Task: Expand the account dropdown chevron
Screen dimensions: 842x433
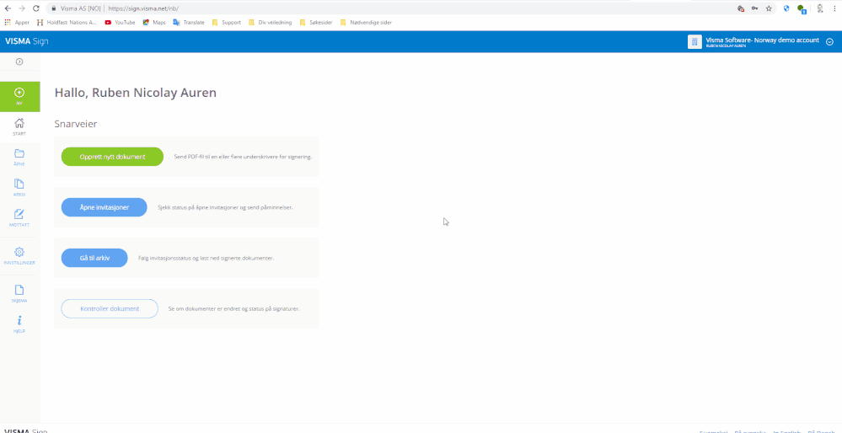Action: pyautogui.click(x=829, y=42)
